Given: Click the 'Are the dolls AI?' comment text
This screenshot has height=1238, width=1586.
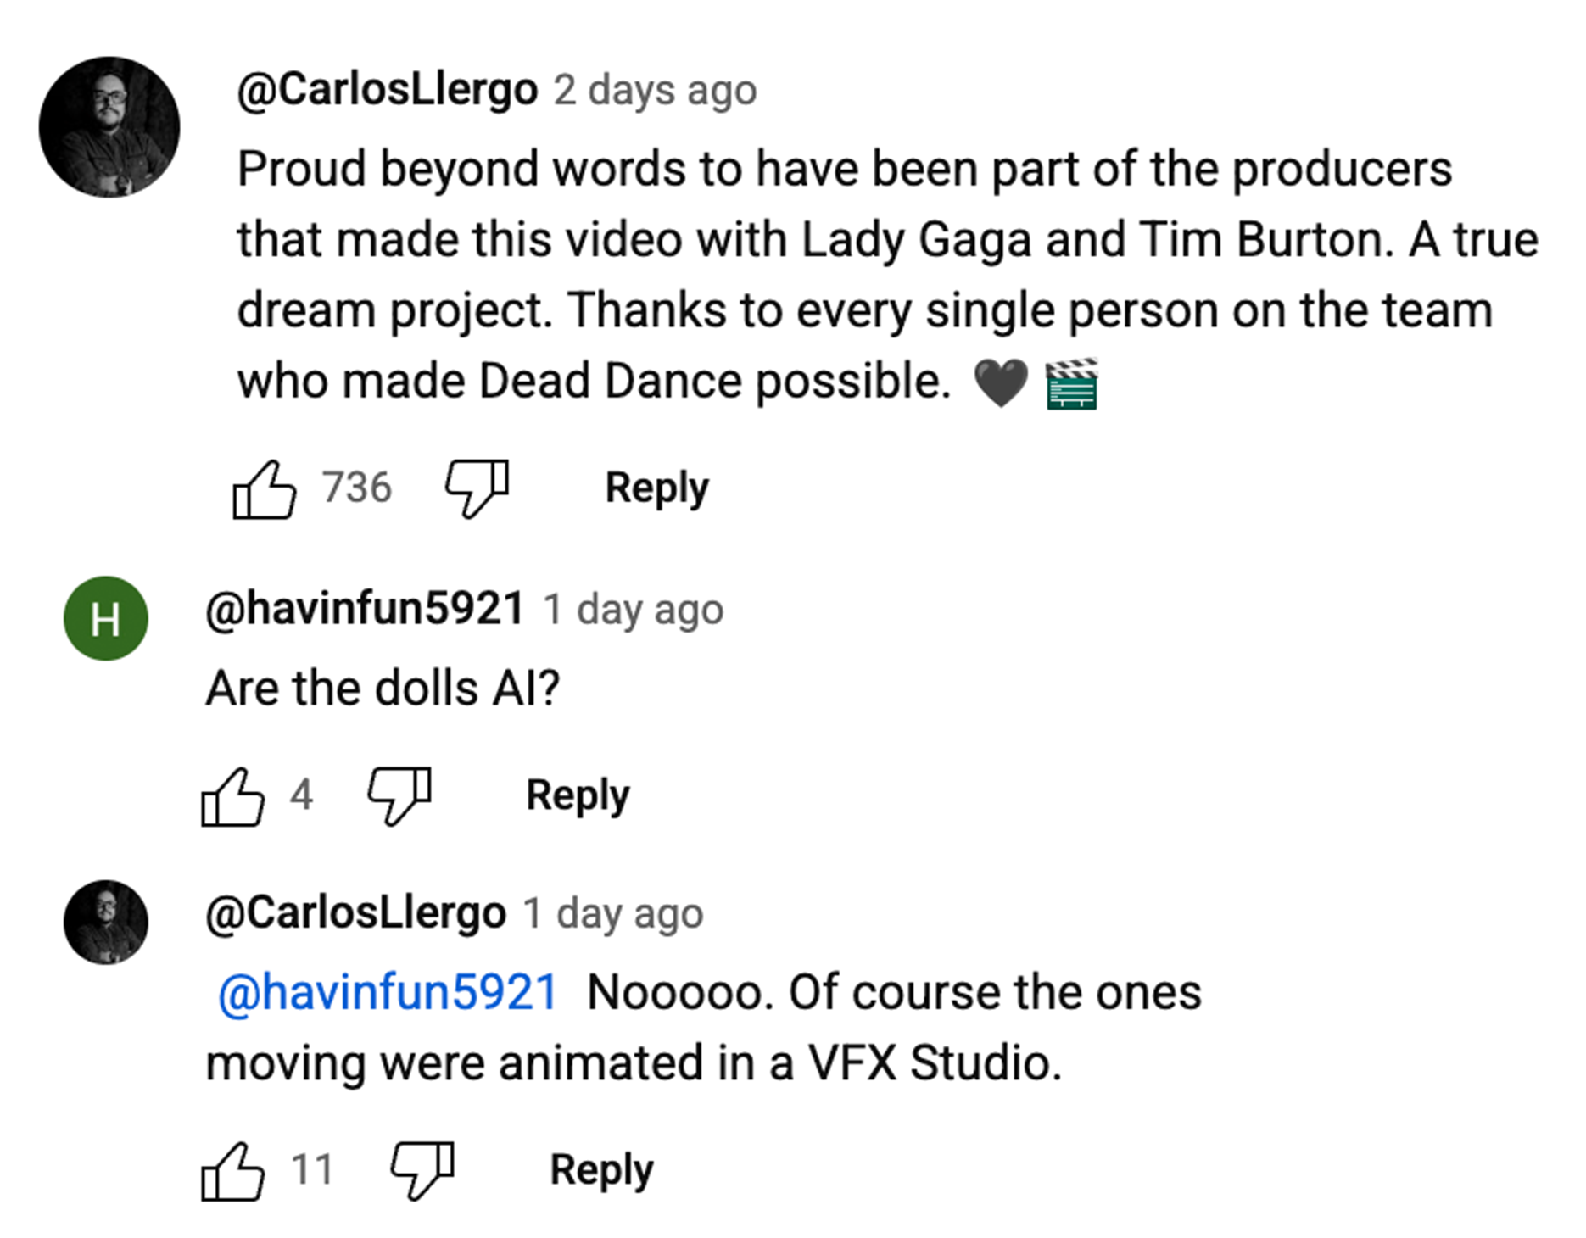Looking at the screenshot, I should pos(383,688).
